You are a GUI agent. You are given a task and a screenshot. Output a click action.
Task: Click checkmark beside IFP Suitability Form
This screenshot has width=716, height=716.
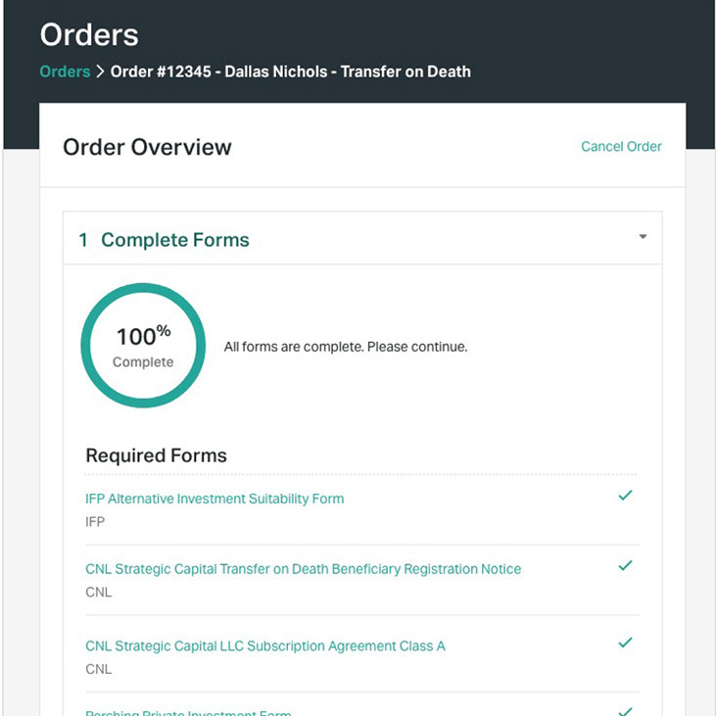click(625, 495)
